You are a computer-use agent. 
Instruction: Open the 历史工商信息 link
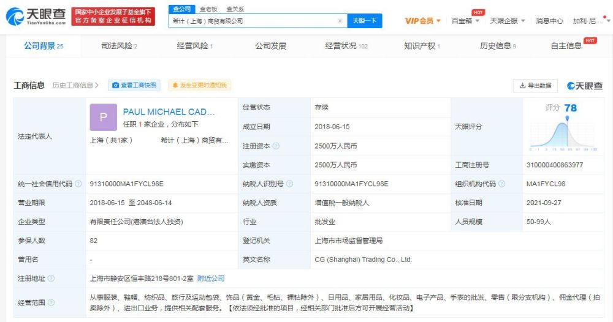(x=75, y=85)
